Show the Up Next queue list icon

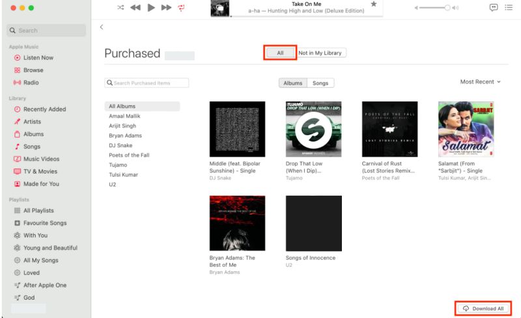(509, 7)
